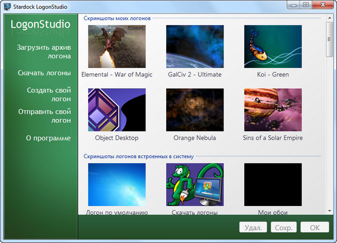Viewport: 337px width, 243px height.
Task: Click the Сохр. button
Action: click(284, 227)
